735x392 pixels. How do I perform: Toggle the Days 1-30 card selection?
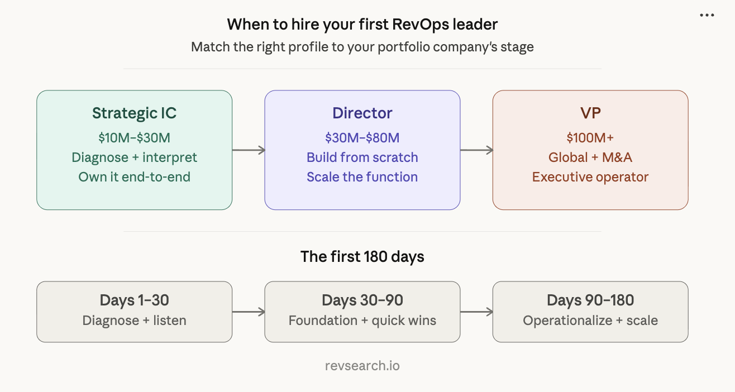134,312
